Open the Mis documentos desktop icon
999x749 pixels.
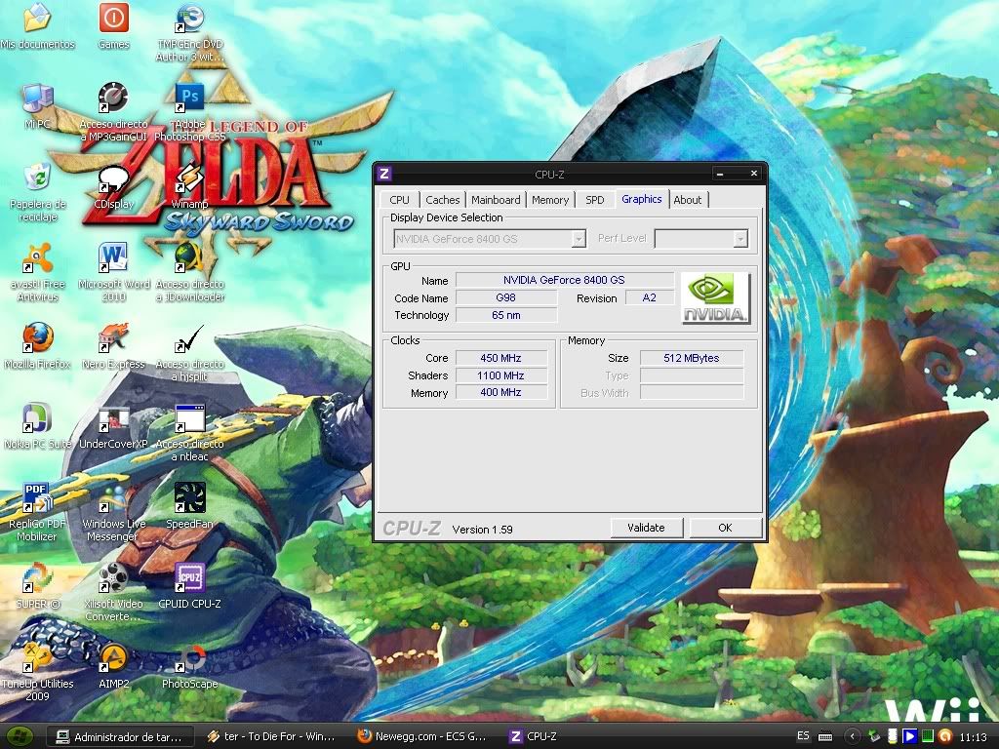(38, 18)
